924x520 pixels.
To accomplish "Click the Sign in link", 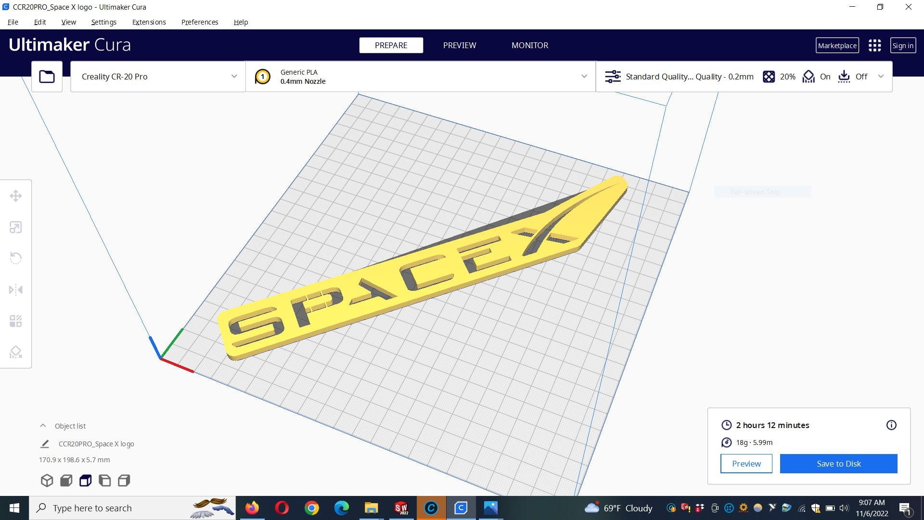I will pyautogui.click(x=903, y=45).
